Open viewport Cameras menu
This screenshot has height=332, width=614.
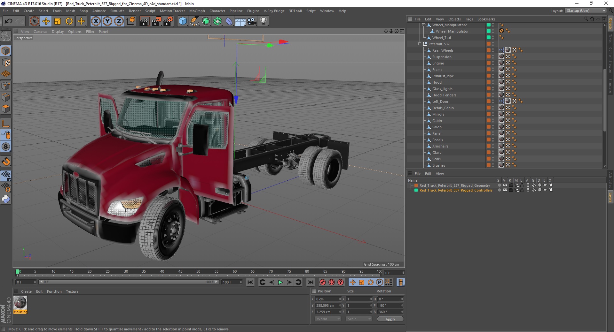(x=40, y=32)
